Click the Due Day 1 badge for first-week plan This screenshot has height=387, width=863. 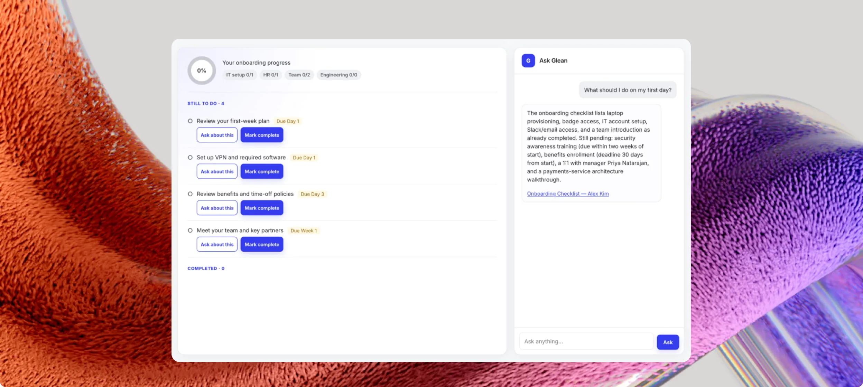coord(288,121)
